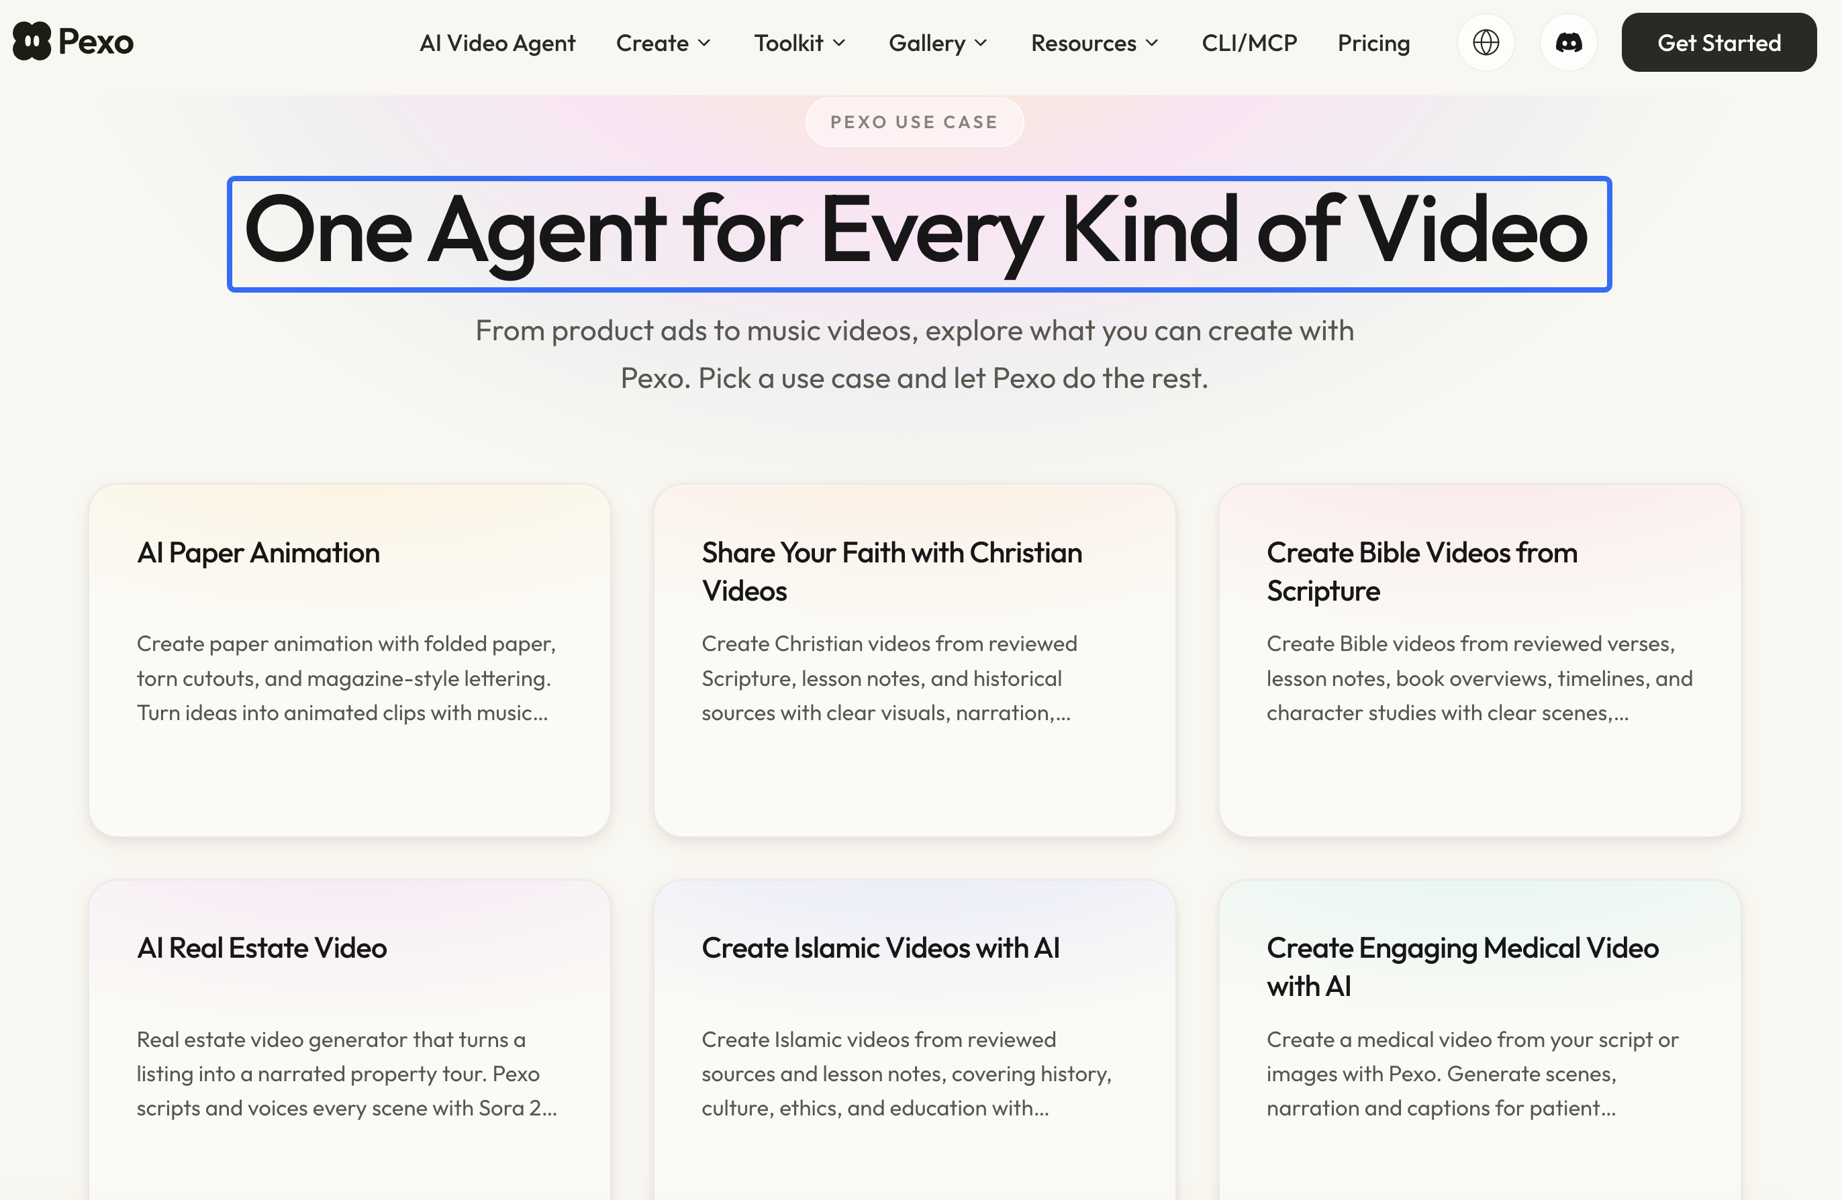The image size is (1842, 1200).
Task: Click 'Create Bible videos from reviewed verses' description
Action: (1479, 678)
